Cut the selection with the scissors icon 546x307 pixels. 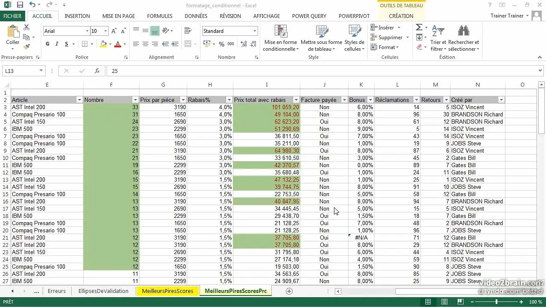coord(26,28)
